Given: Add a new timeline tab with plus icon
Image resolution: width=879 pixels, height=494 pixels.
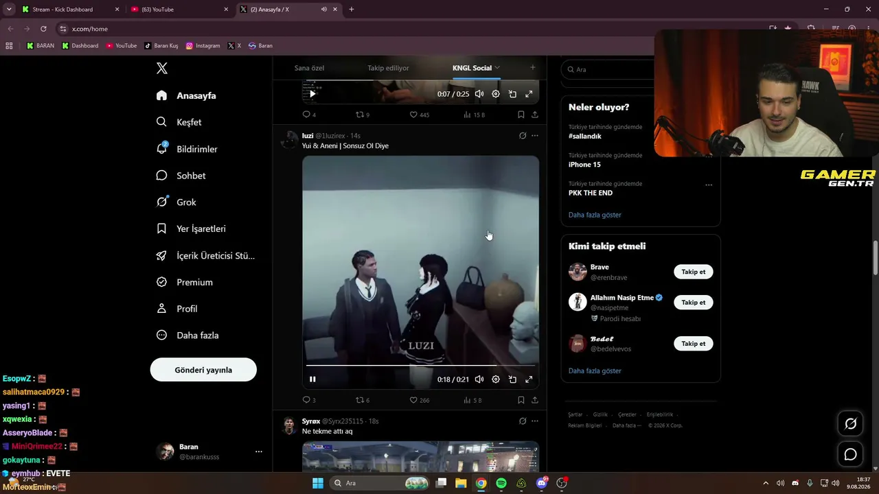Looking at the screenshot, I should [532, 67].
